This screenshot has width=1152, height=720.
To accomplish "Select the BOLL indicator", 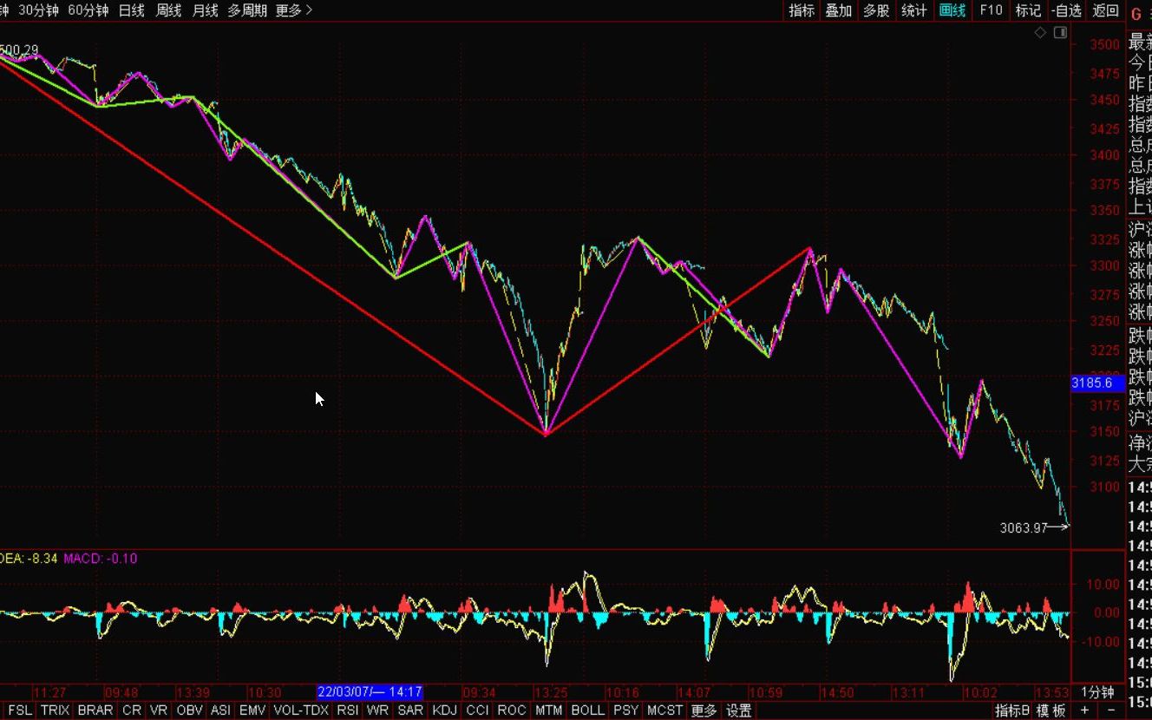I will pyautogui.click(x=587, y=710).
